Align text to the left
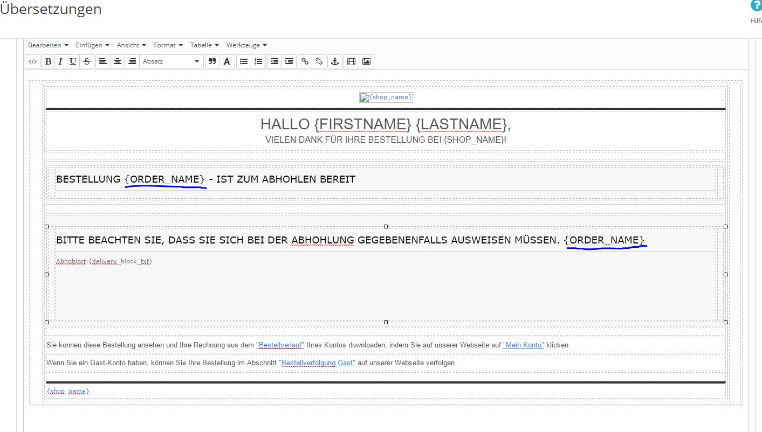Image resolution: width=762 pixels, height=432 pixels. 103,61
